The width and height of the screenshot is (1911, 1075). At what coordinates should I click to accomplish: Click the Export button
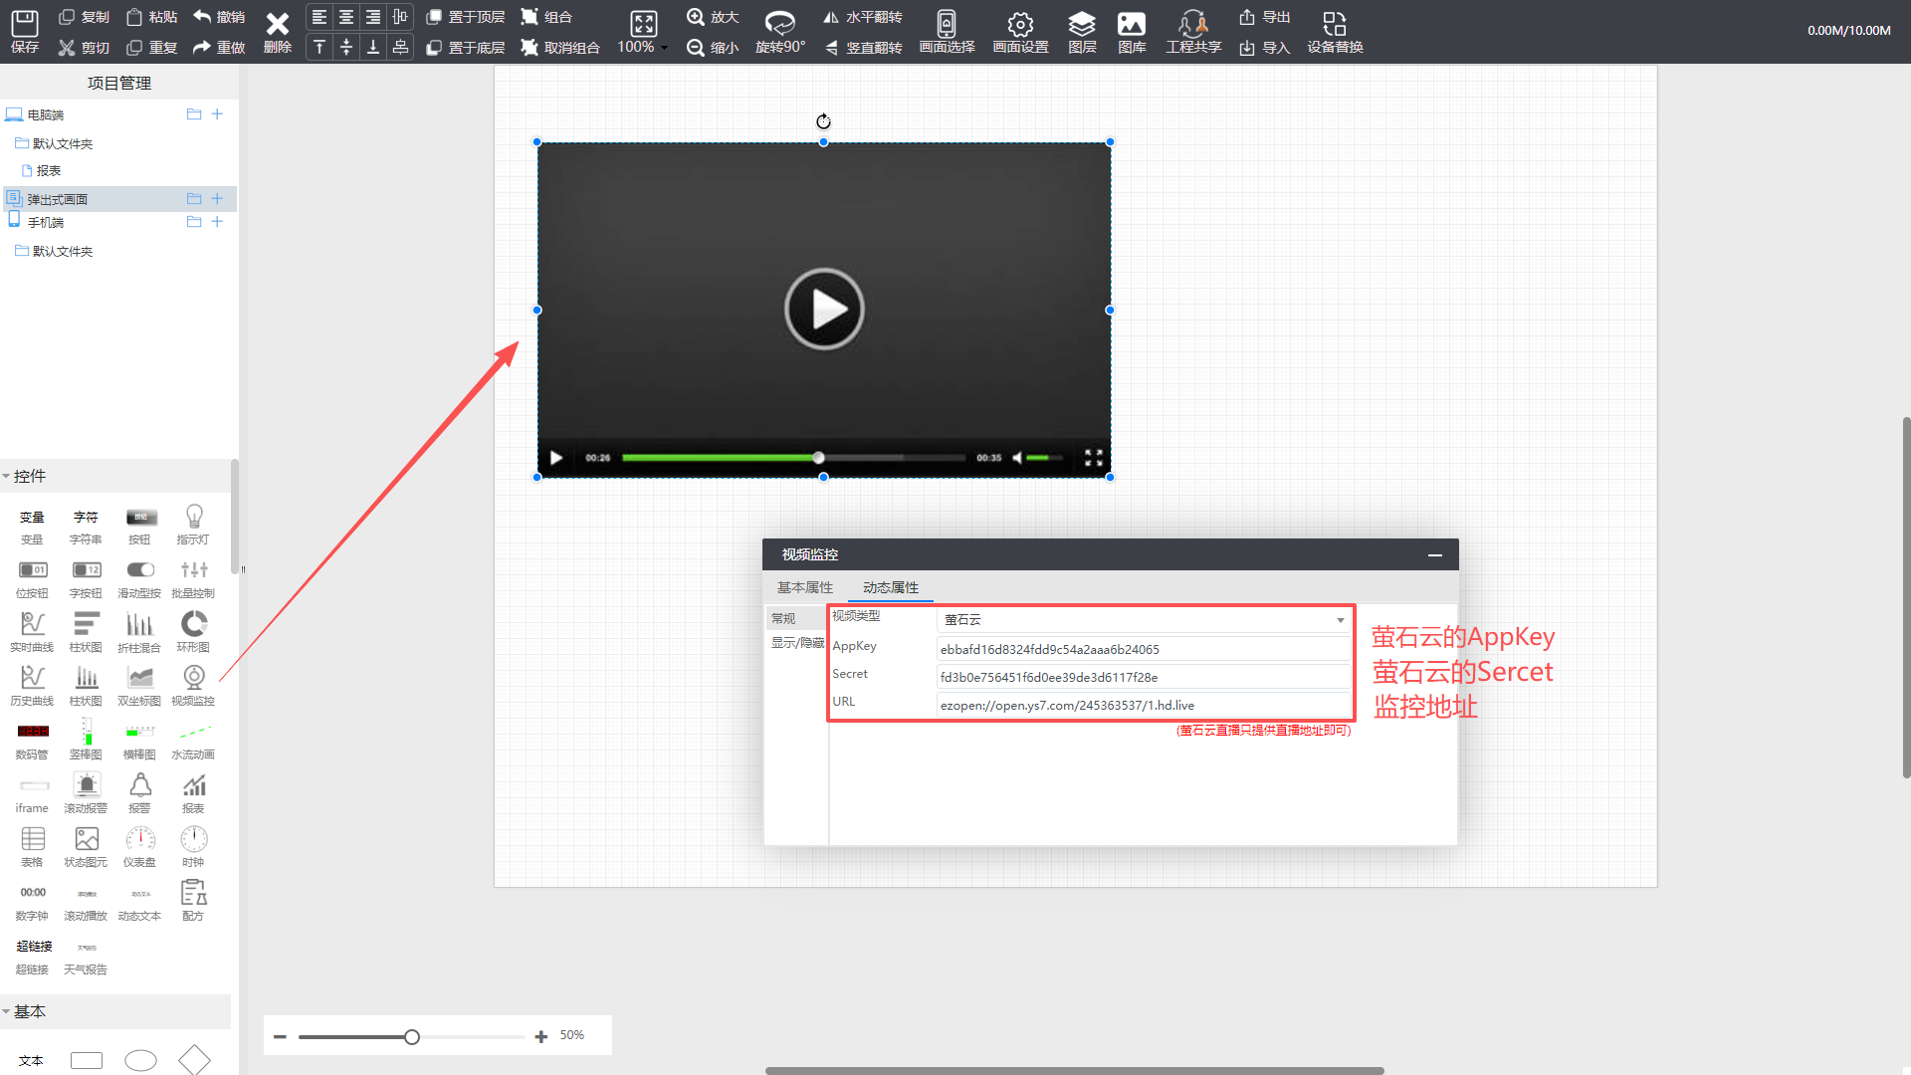pos(1264,17)
